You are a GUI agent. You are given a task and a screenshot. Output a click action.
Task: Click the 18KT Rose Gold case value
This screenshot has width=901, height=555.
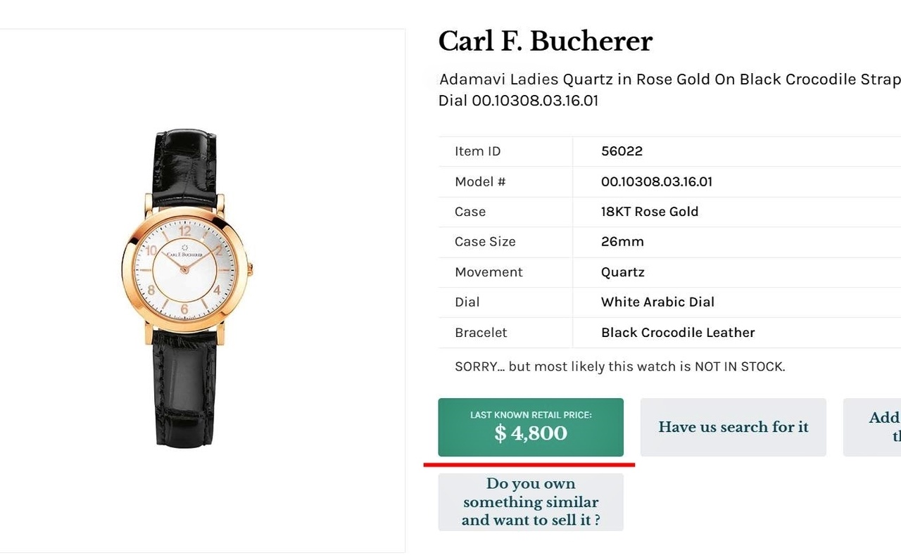650,212
